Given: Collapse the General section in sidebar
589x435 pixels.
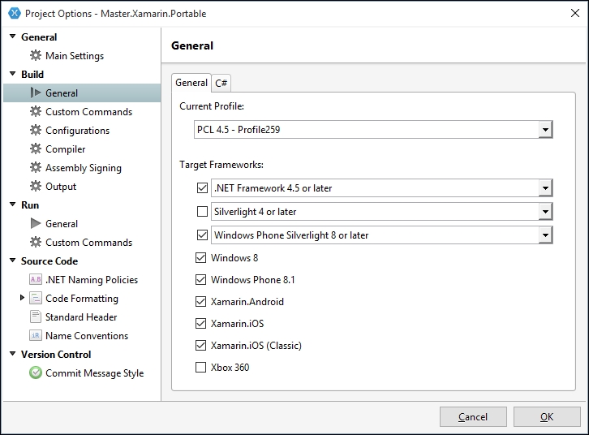Looking at the screenshot, I should [13, 37].
